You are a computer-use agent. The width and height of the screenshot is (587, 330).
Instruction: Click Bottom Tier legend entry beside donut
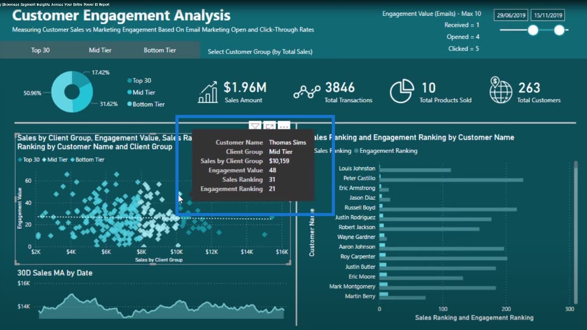[146, 104]
